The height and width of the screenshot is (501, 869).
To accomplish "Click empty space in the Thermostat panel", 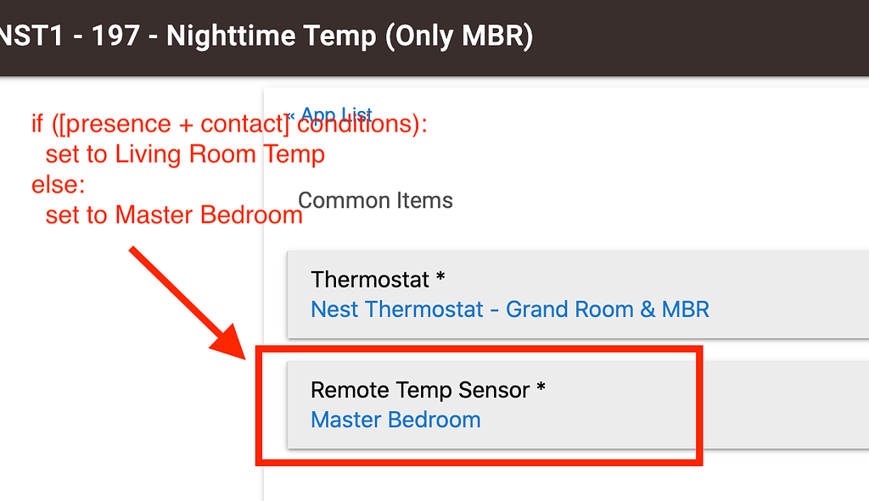I will (x=781, y=293).
